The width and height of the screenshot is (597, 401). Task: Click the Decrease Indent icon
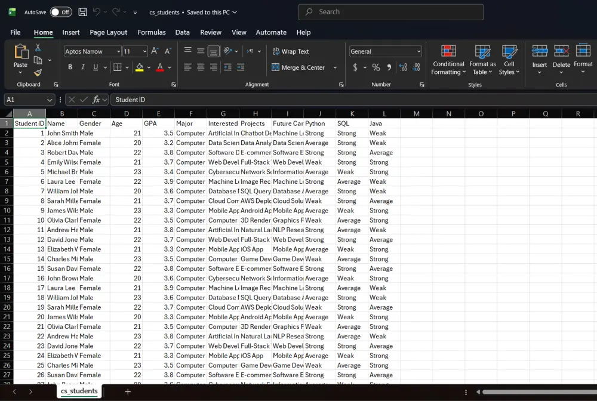point(227,67)
